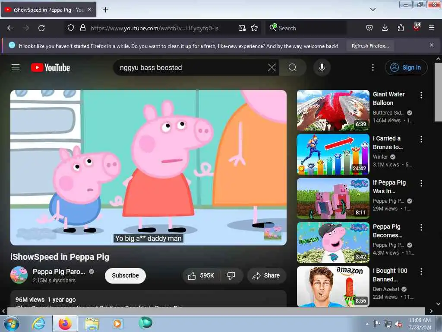
Task: Open the YouTube guide hamburger menu
Action: (x=16, y=67)
